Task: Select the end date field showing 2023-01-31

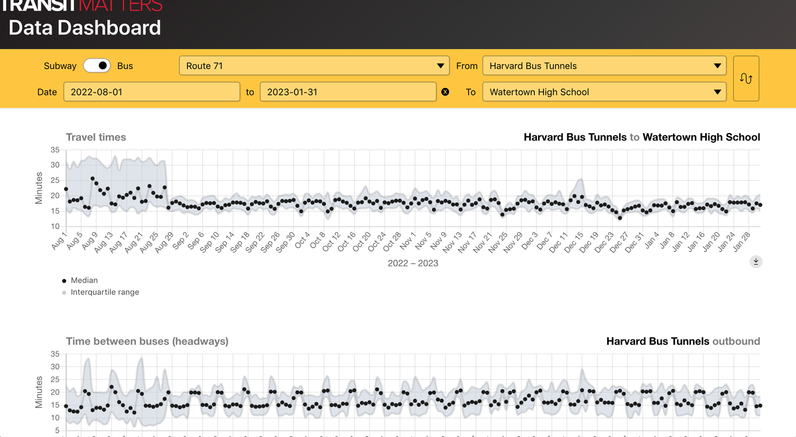Action: (x=348, y=92)
